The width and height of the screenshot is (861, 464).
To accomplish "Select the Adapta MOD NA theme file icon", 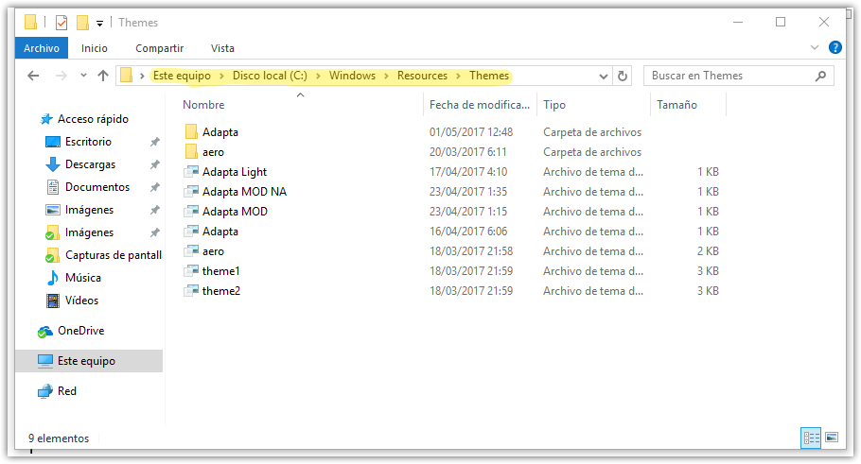I will (x=191, y=192).
